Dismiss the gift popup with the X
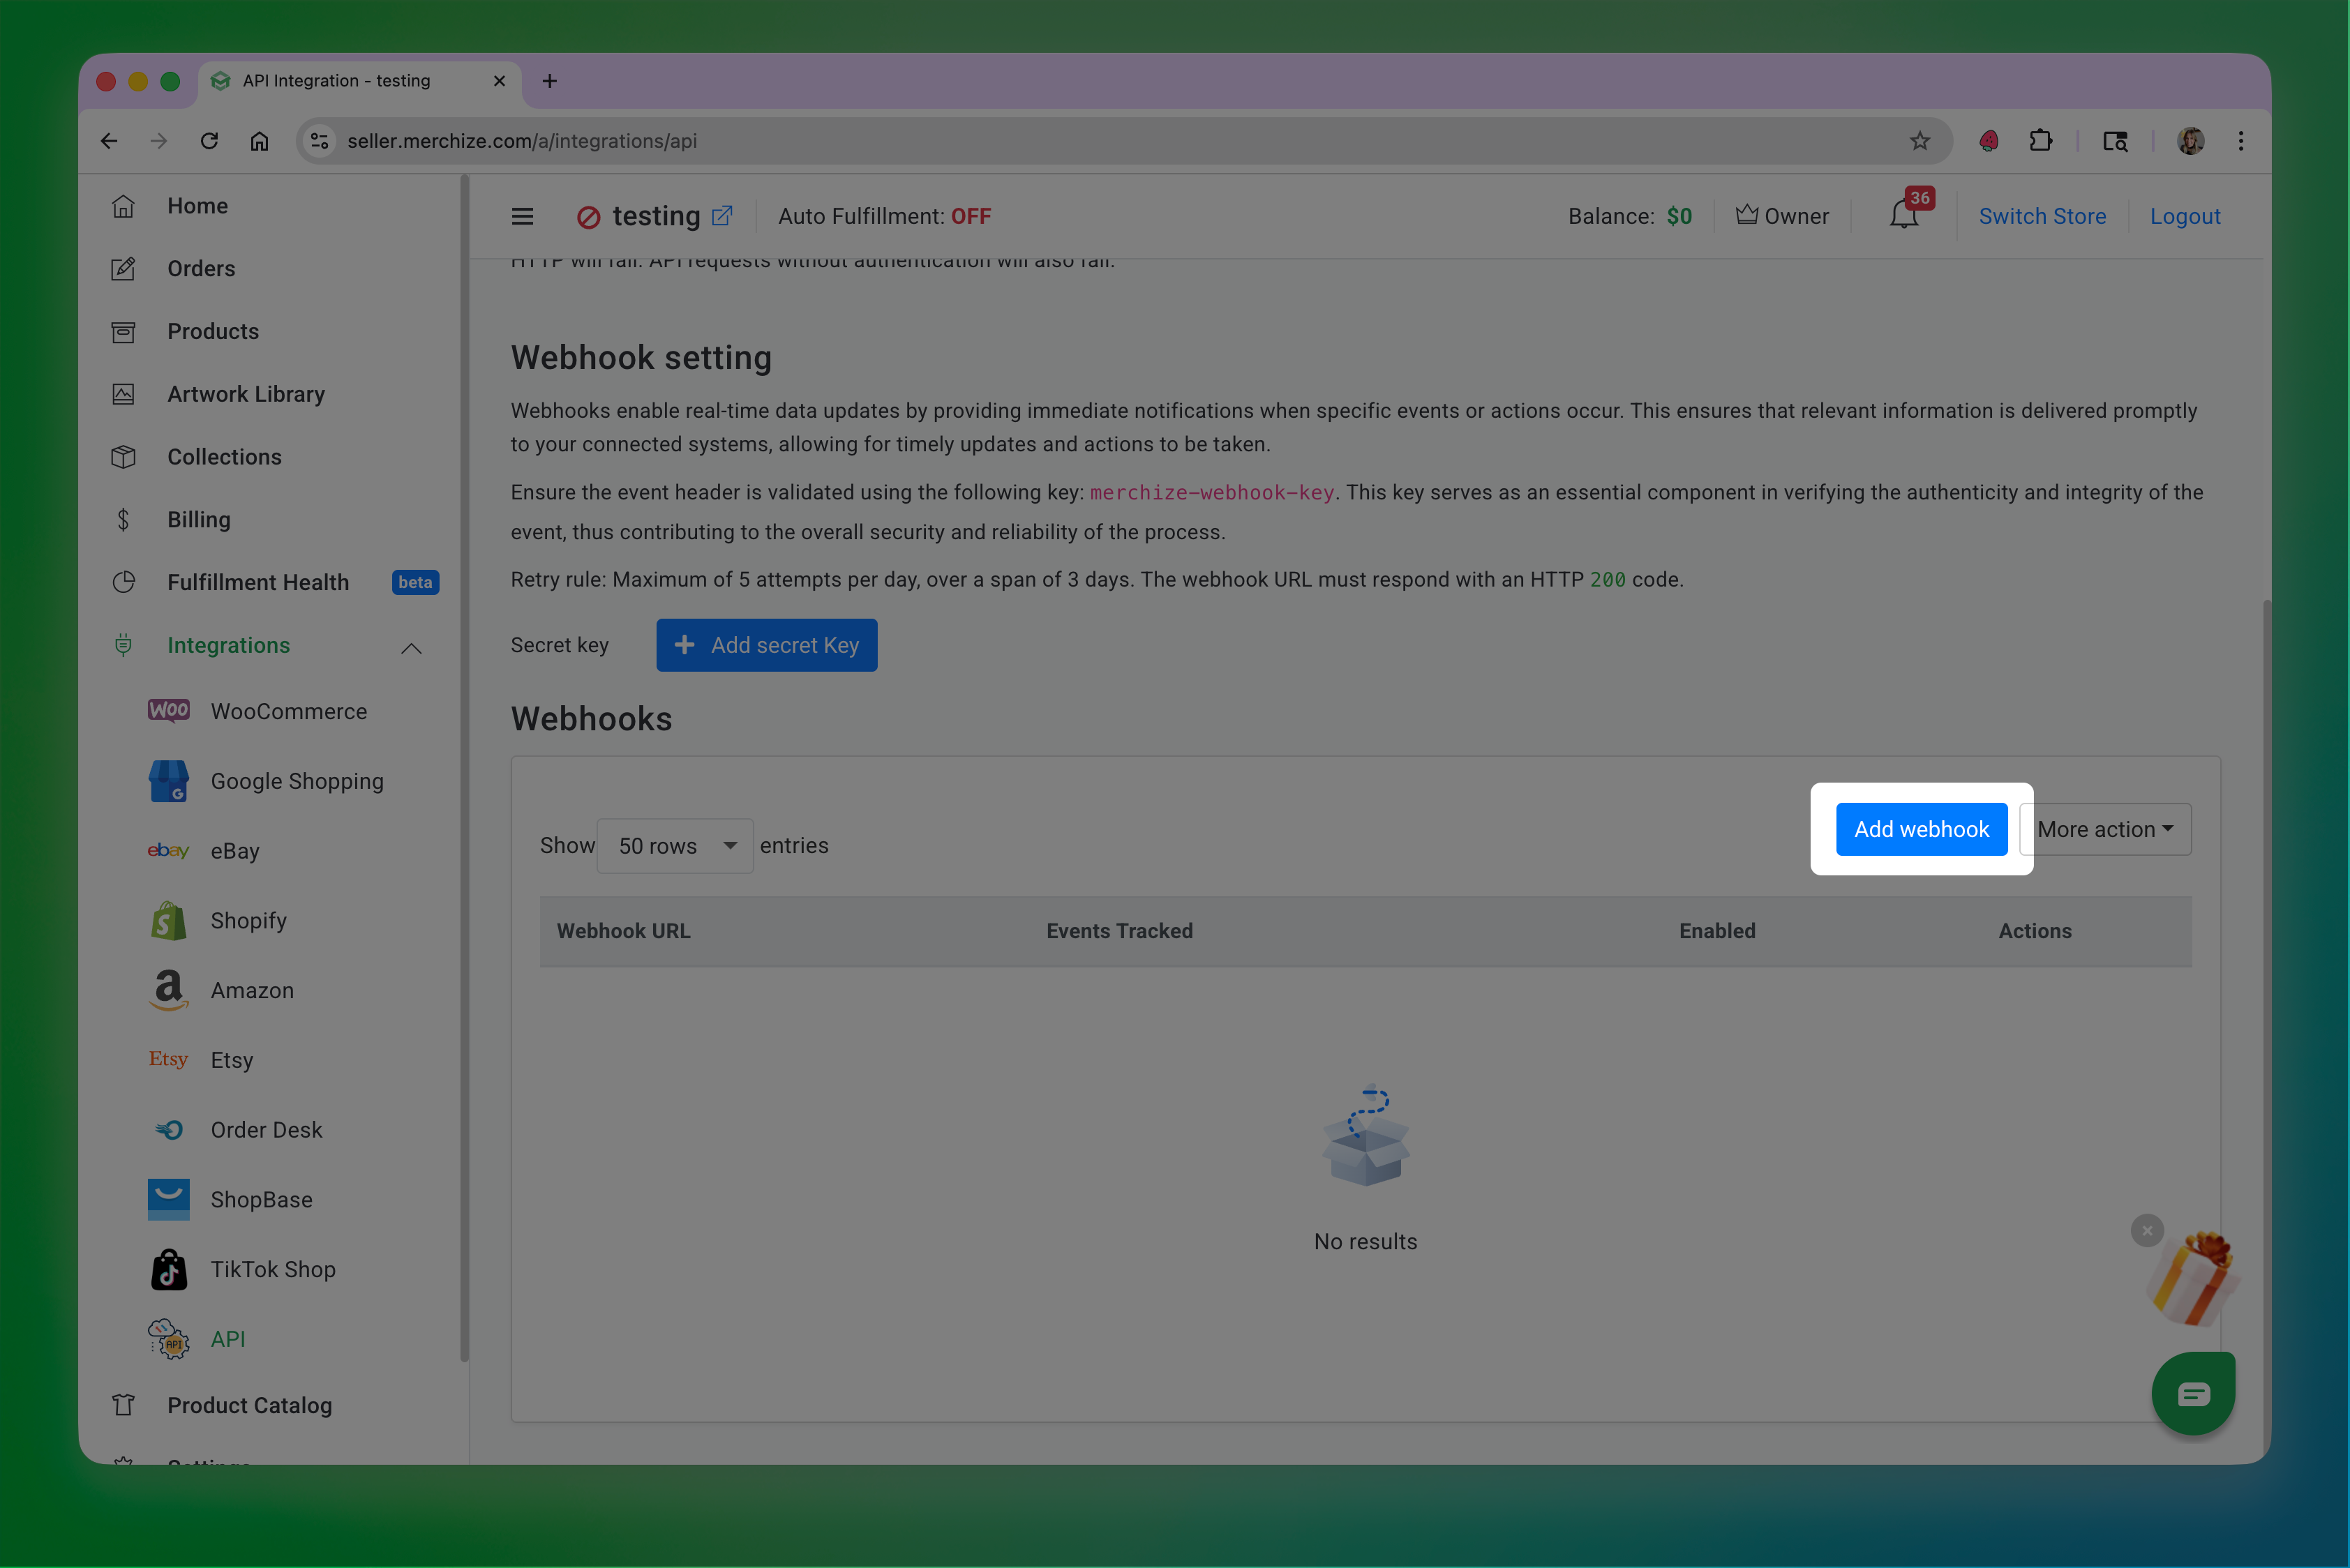 click(x=2147, y=1231)
